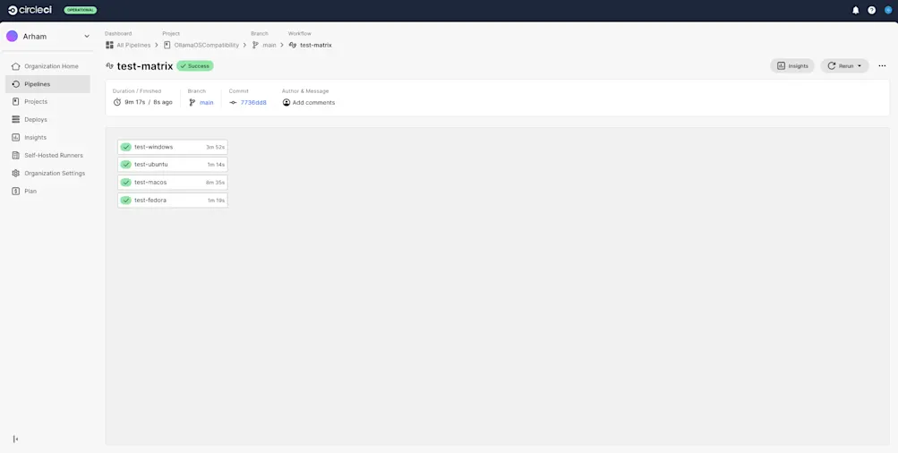Expand the Rerun dropdown arrow

click(860, 66)
